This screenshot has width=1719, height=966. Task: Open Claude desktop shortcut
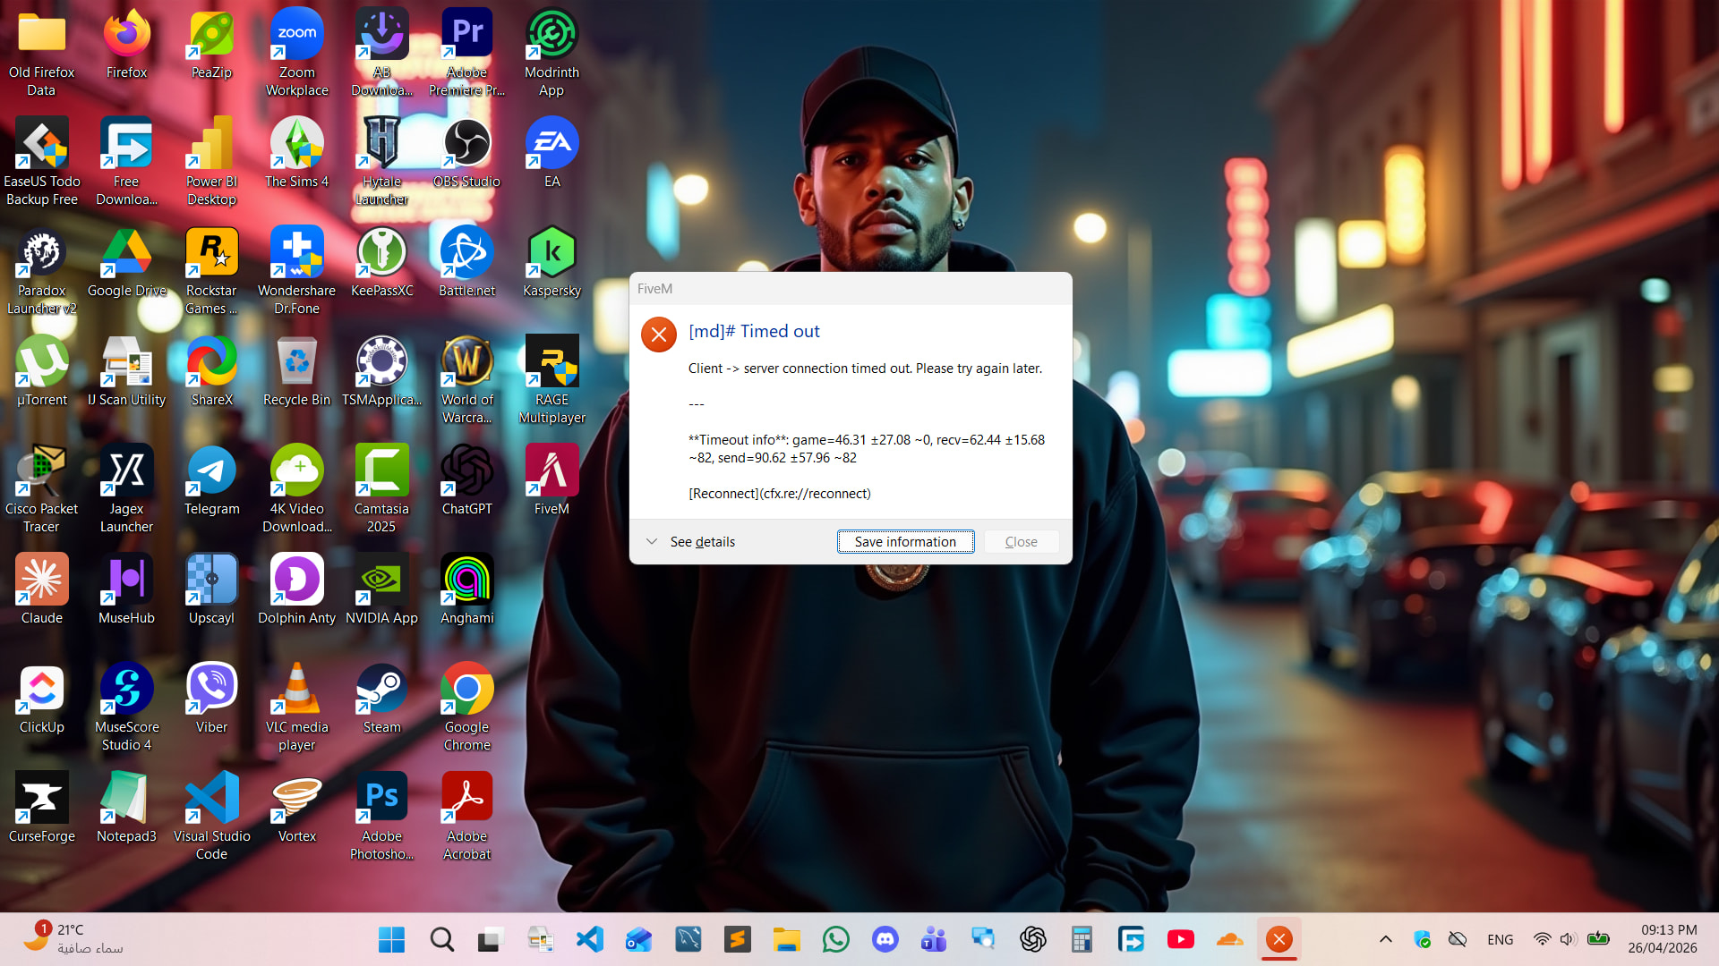41,589
